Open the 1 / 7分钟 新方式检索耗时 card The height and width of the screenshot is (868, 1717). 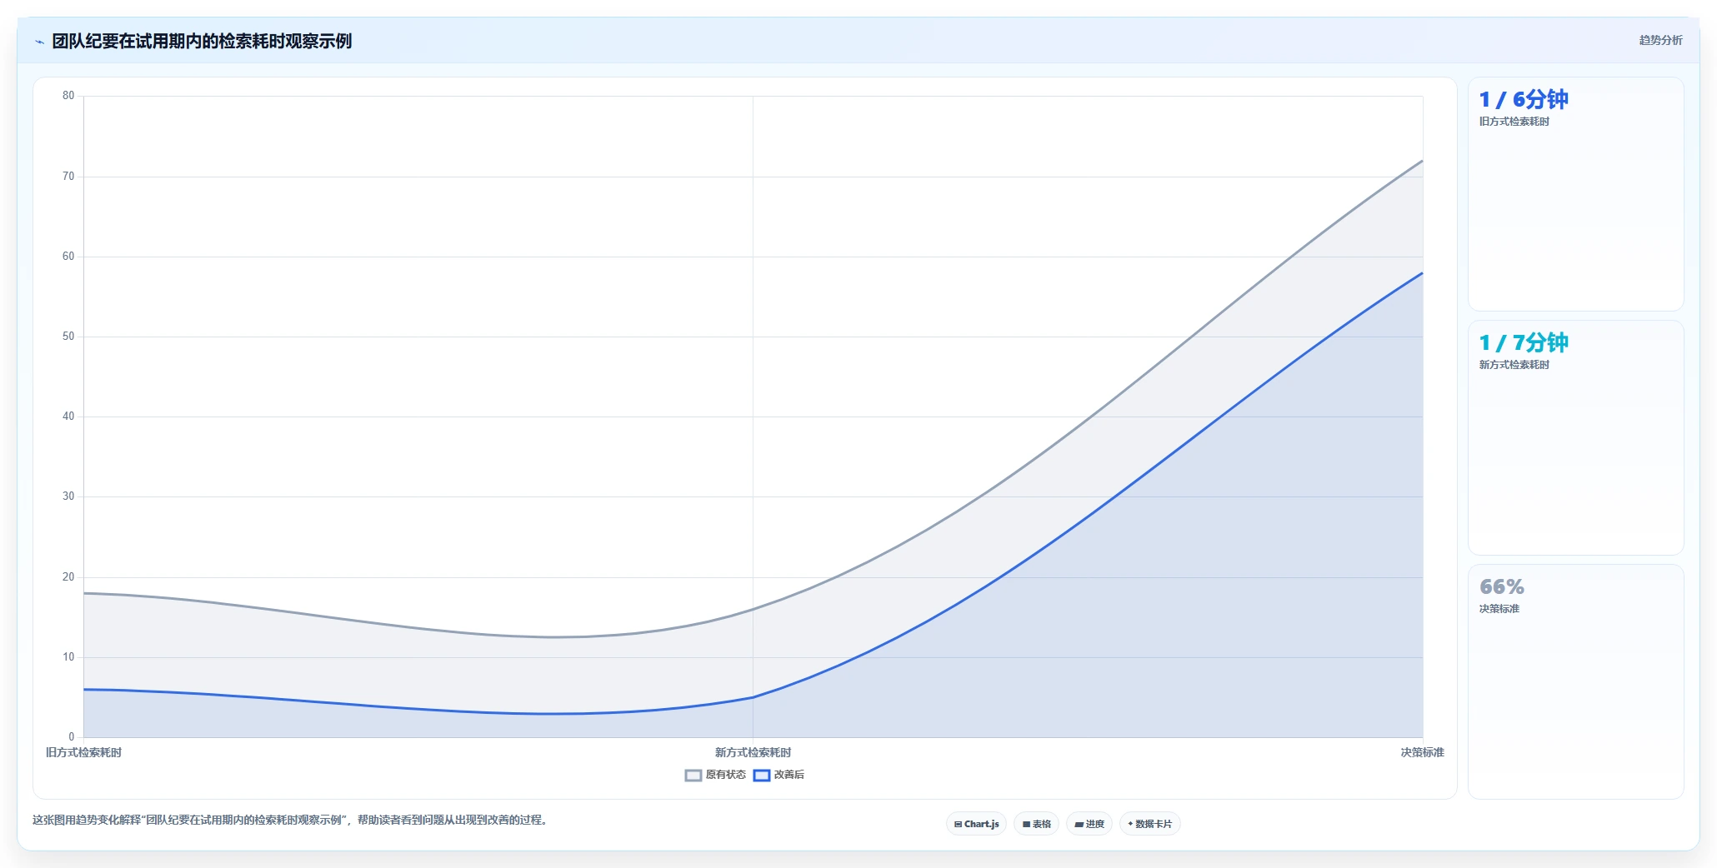1575,437
